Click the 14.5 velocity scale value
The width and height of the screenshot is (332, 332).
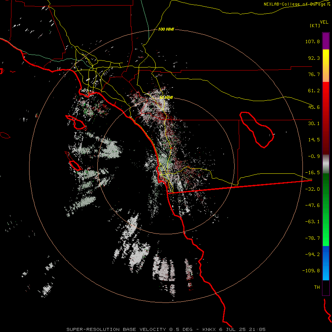tap(314, 140)
